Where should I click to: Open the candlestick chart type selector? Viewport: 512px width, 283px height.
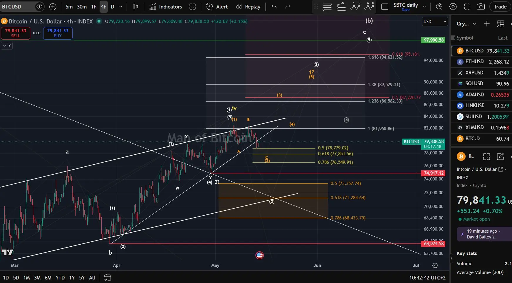[135, 6]
